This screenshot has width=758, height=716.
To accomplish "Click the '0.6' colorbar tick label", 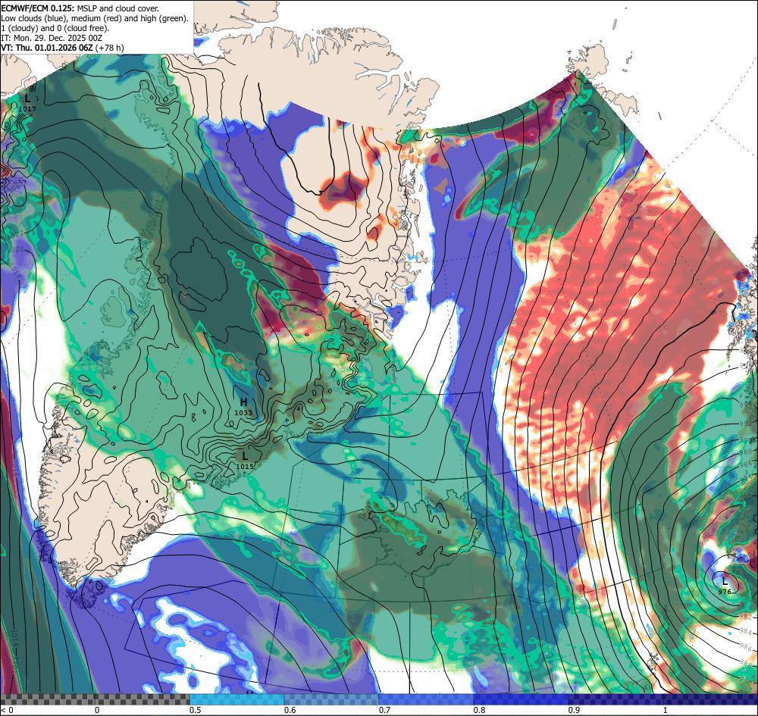I will [290, 710].
